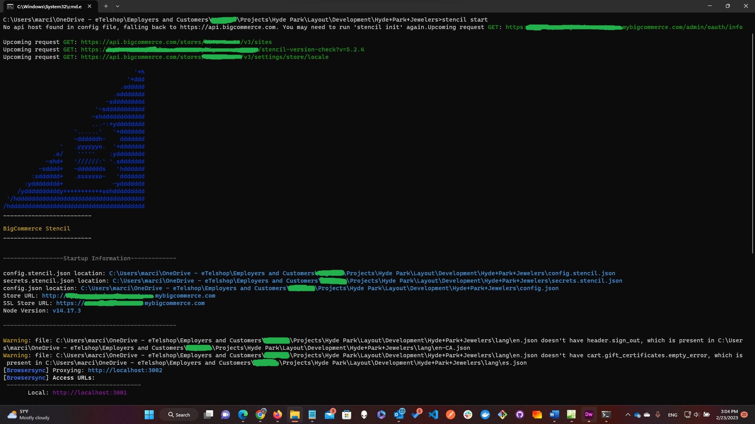
Task: Open Google Chrome from the taskbar
Action: point(260,415)
